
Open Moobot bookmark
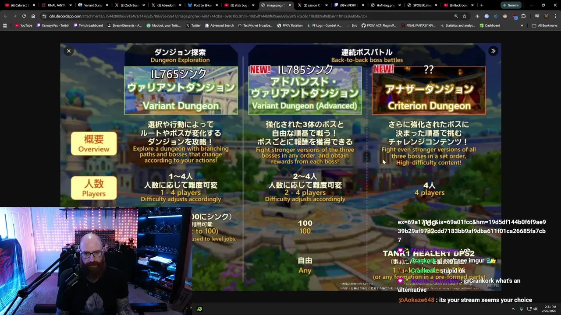163,25
